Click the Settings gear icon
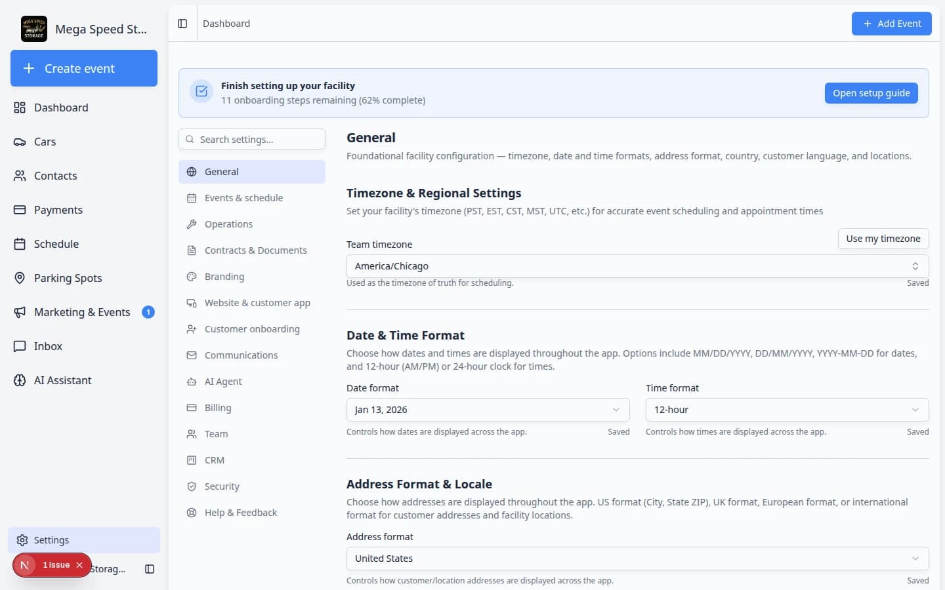 coord(22,540)
